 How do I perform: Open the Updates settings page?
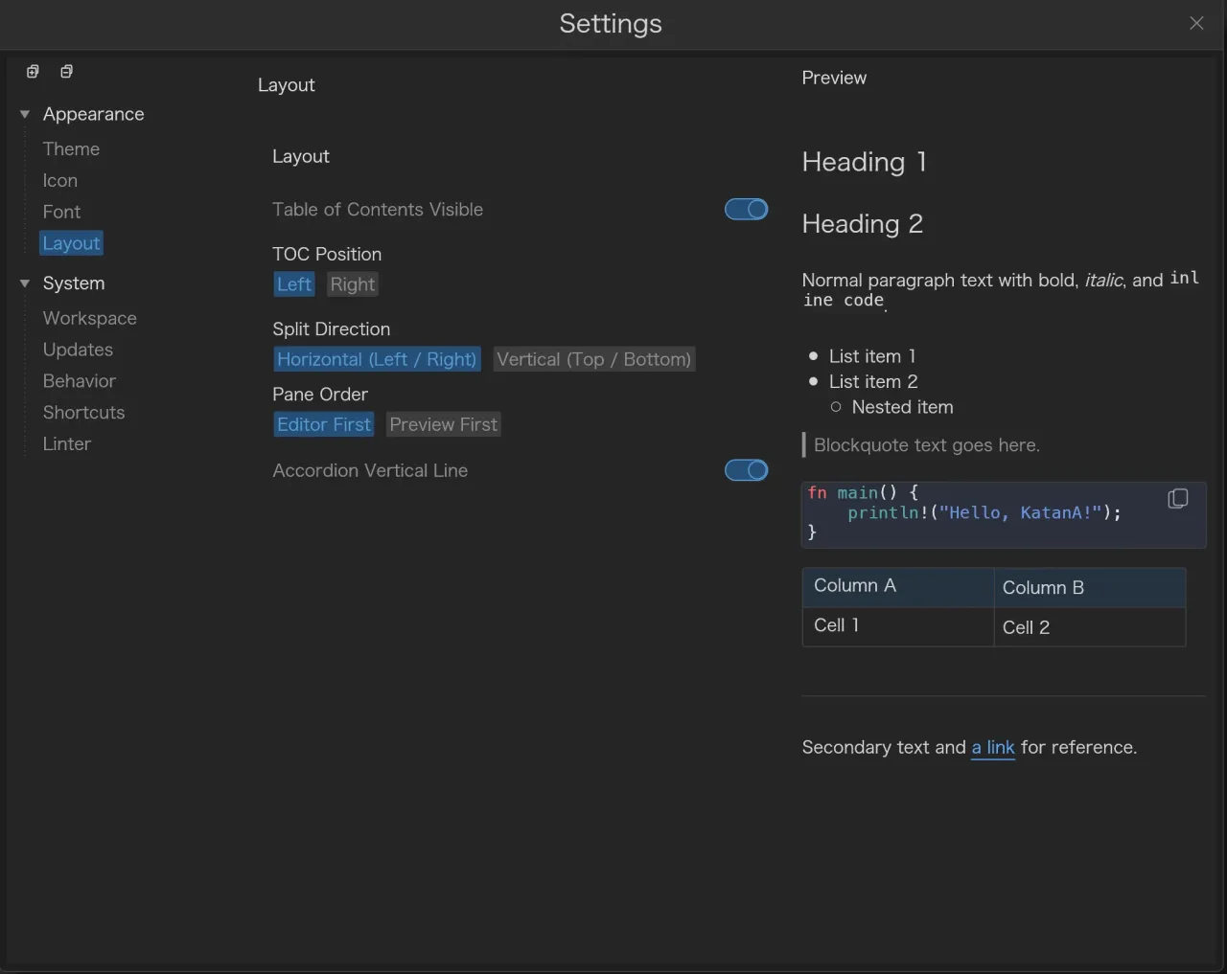pos(78,350)
